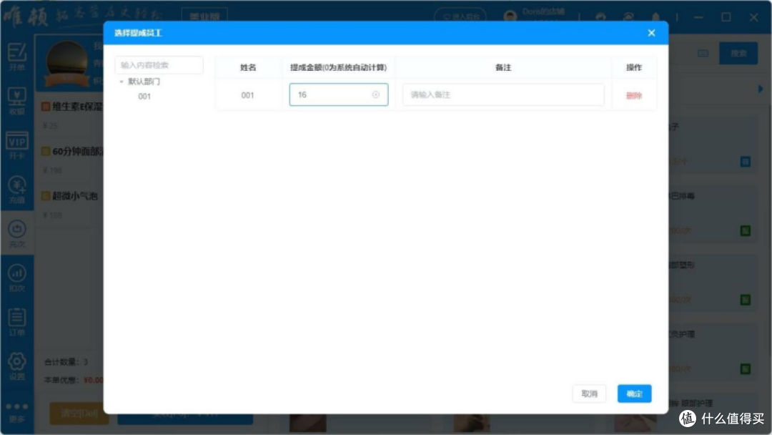The height and width of the screenshot is (435, 772).
Task: Click the 备注 column header
Action: coord(503,67)
